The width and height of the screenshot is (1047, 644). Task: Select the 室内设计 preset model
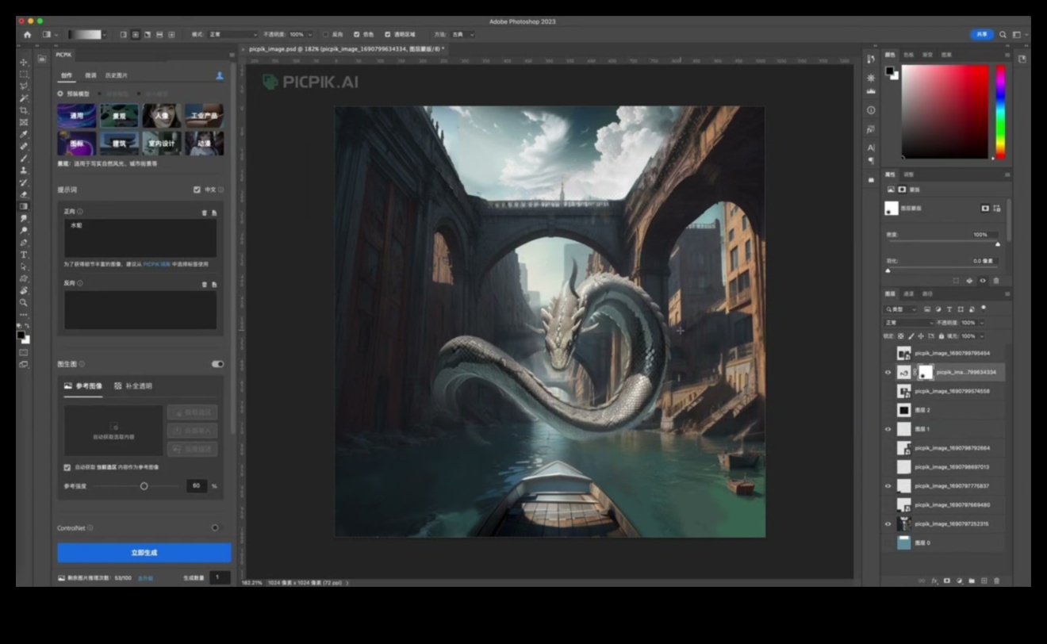tap(162, 144)
